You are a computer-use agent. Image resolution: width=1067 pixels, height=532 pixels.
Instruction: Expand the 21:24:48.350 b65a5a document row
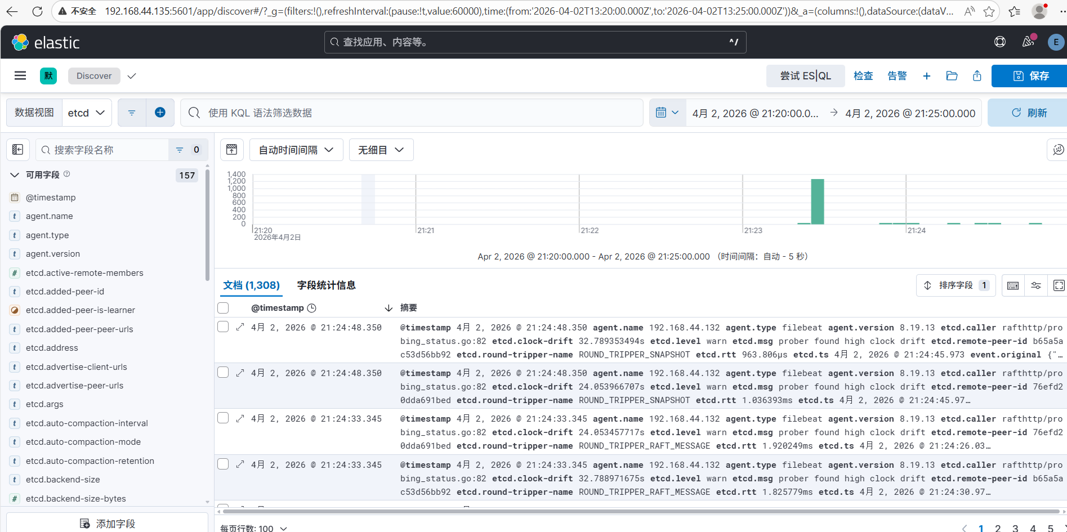(240, 327)
